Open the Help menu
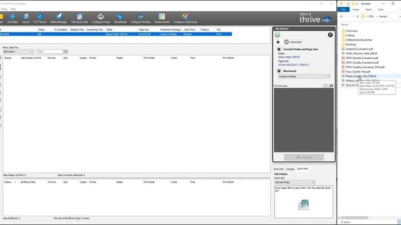401x225 pixels. pos(13,9)
